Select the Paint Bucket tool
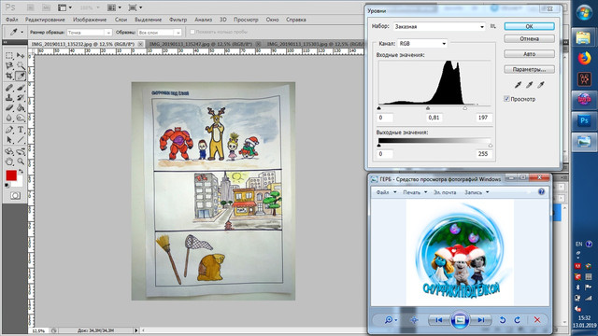 click(21, 108)
